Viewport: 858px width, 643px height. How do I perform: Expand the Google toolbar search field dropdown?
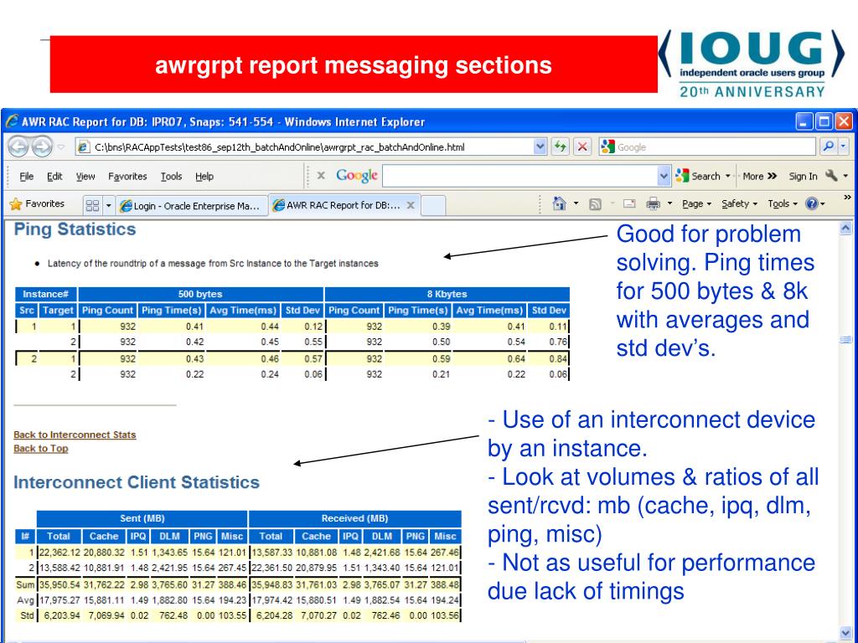point(664,176)
